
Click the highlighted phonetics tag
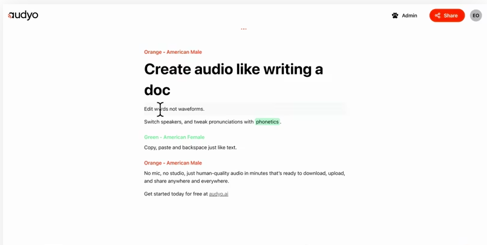(x=267, y=122)
